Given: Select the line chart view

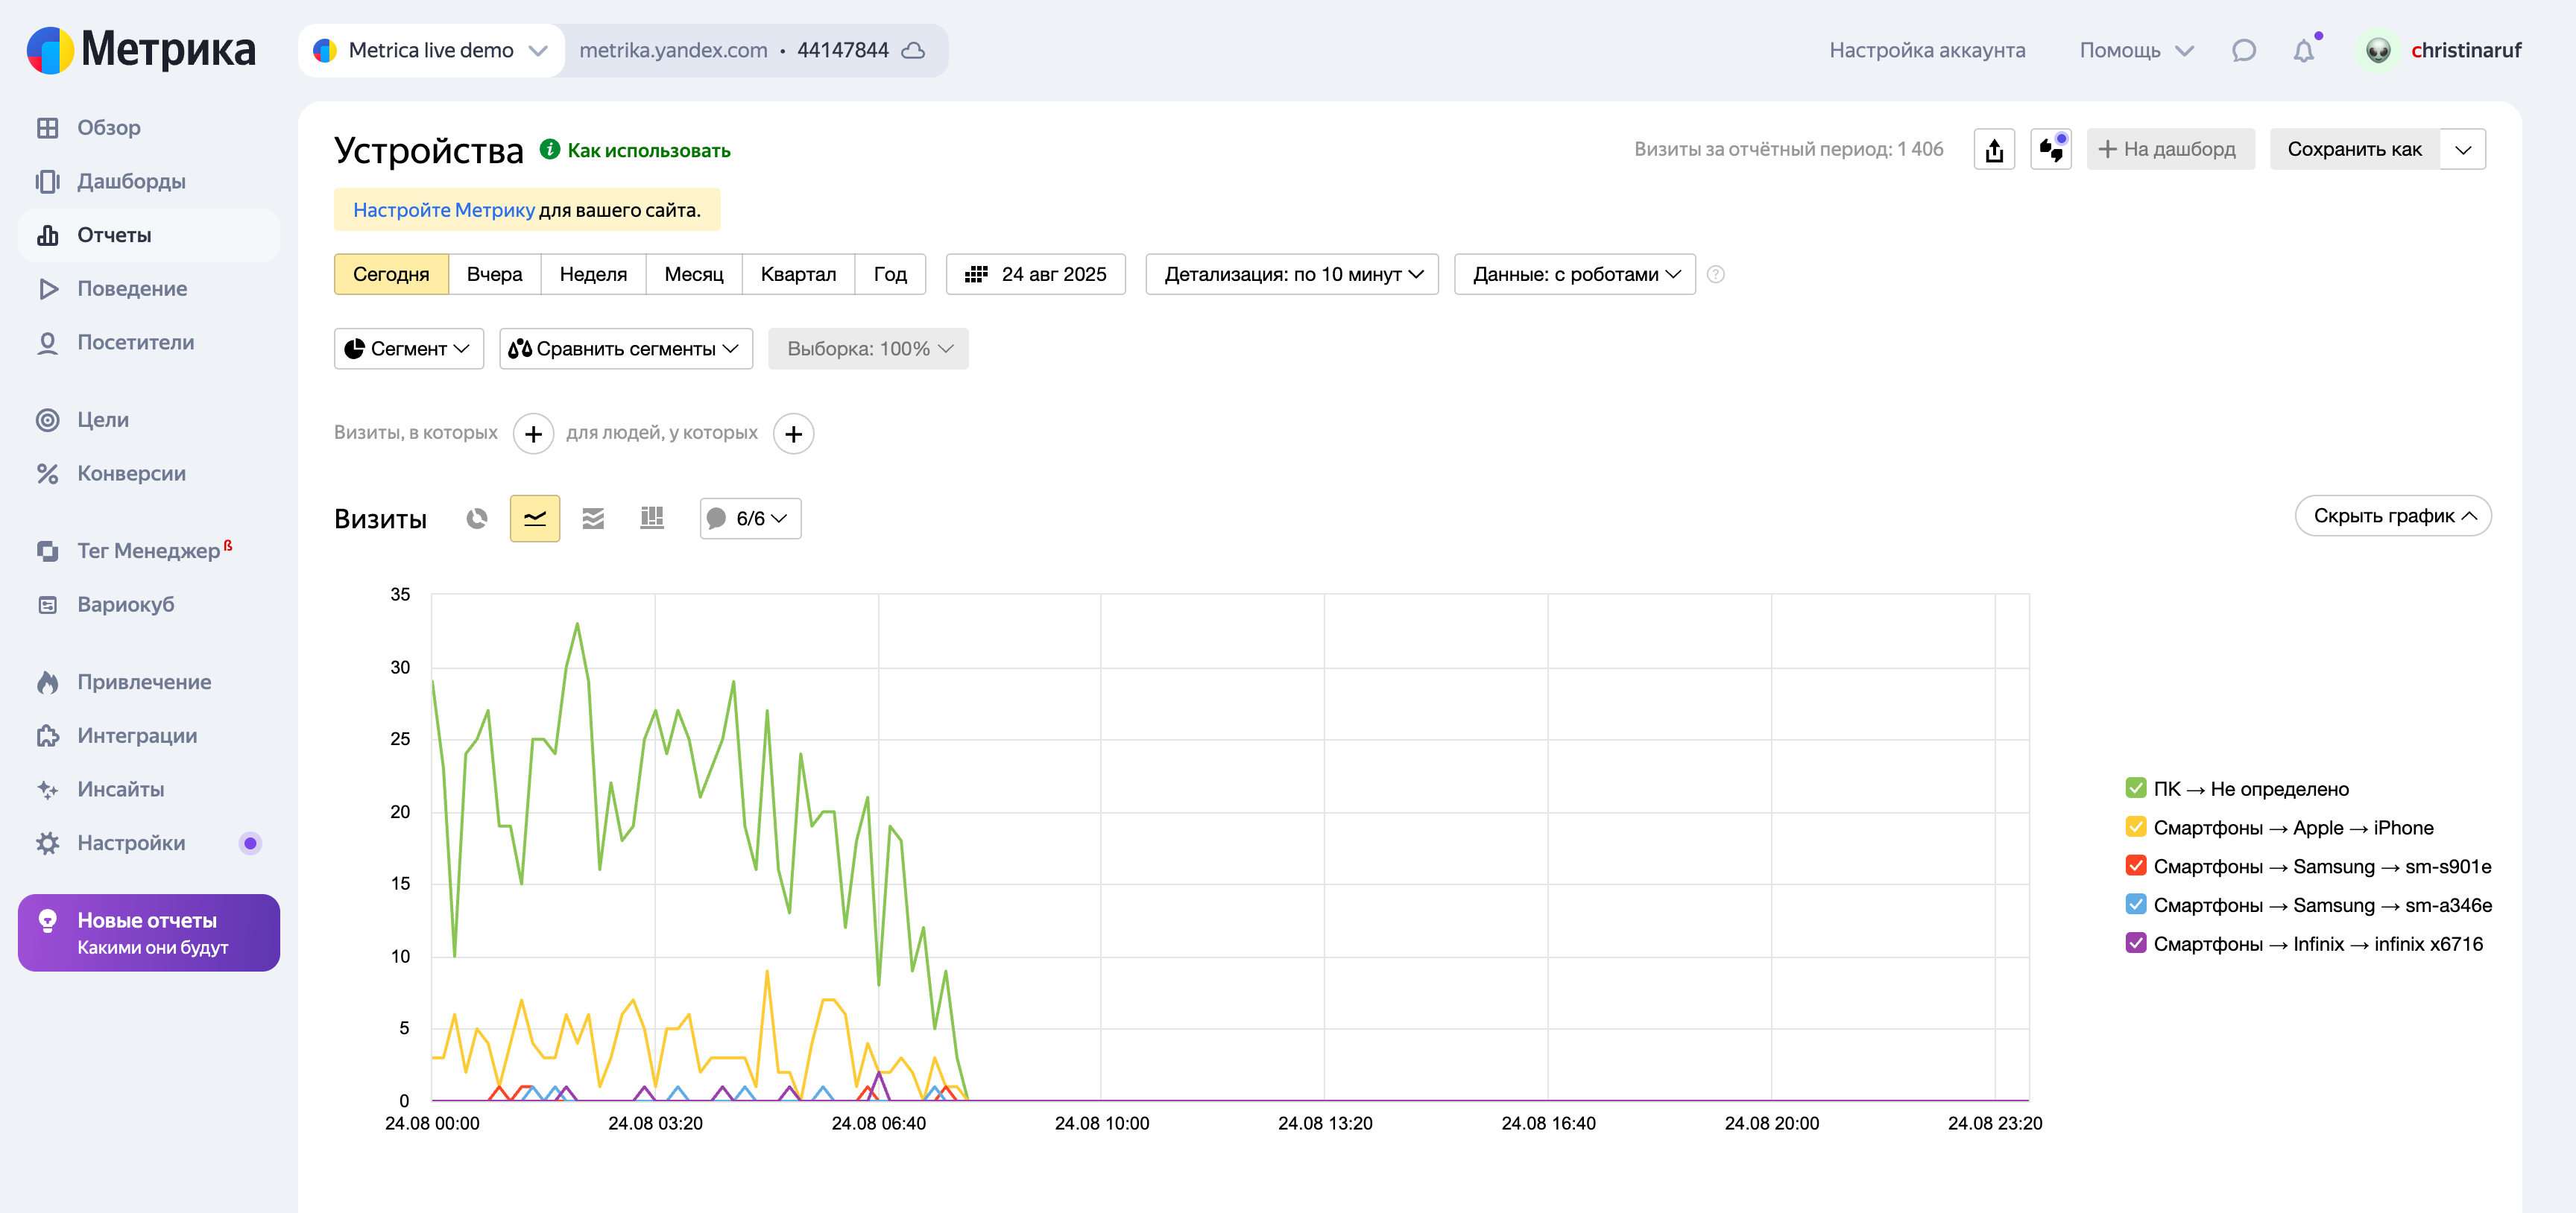Looking at the screenshot, I should (x=535, y=518).
